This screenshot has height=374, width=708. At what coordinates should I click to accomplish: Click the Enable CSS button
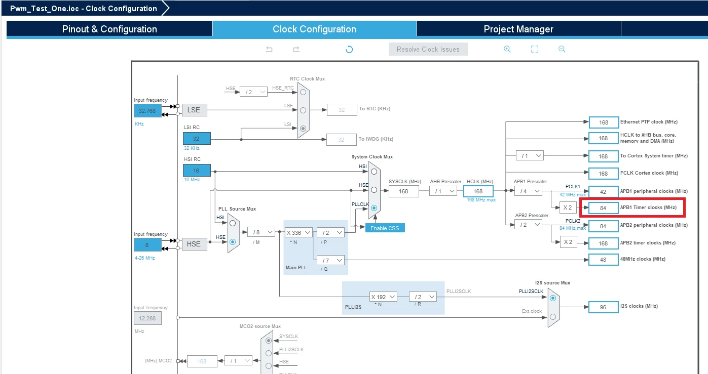click(385, 228)
